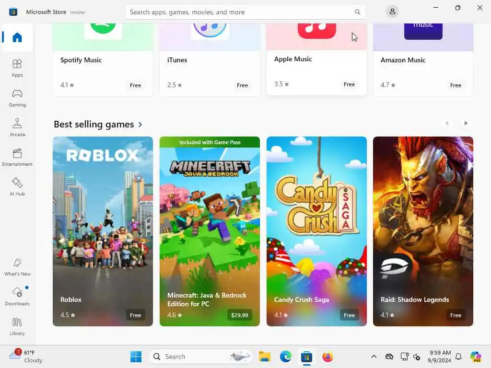
Task: Open the Entertainment section
Action: tap(17, 157)
